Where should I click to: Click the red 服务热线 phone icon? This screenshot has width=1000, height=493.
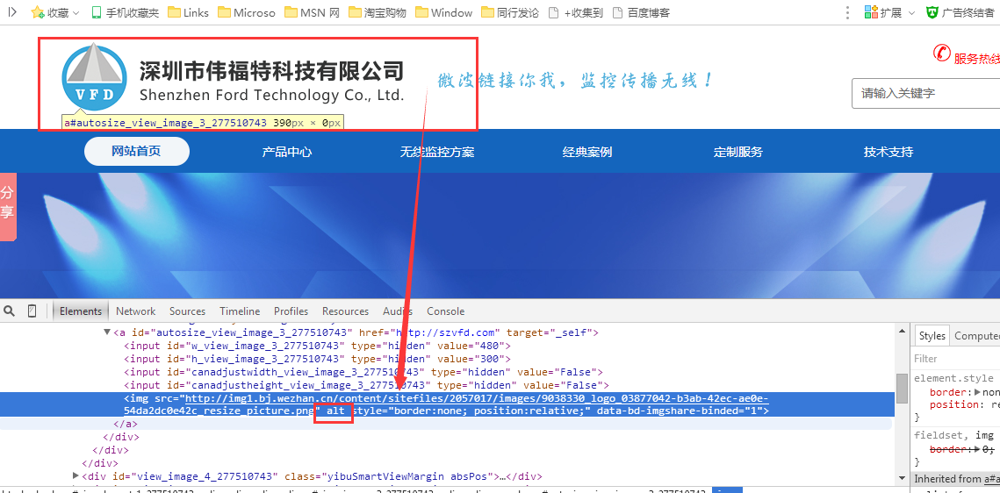click(942, 53)
